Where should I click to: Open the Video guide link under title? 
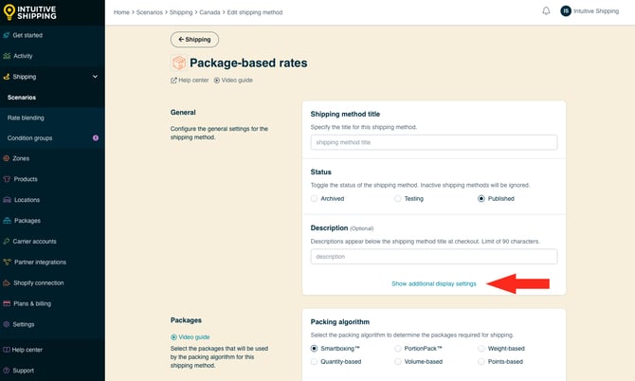point(237,81)
